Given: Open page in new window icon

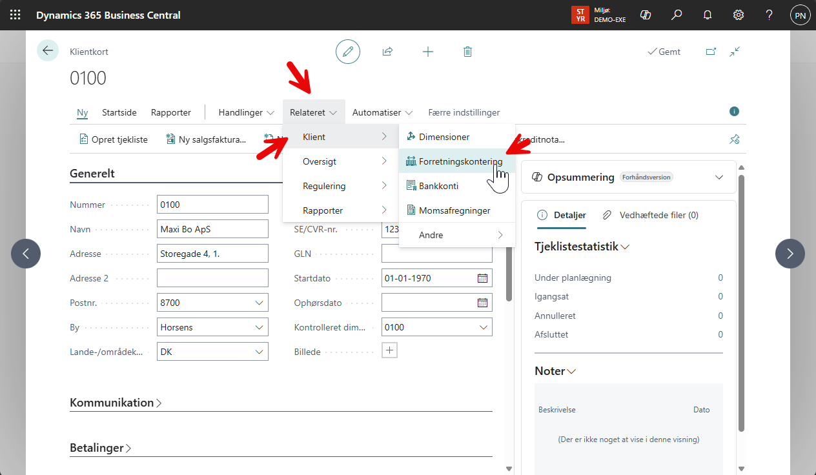Looking at the screenshot, I should point(711,52).
